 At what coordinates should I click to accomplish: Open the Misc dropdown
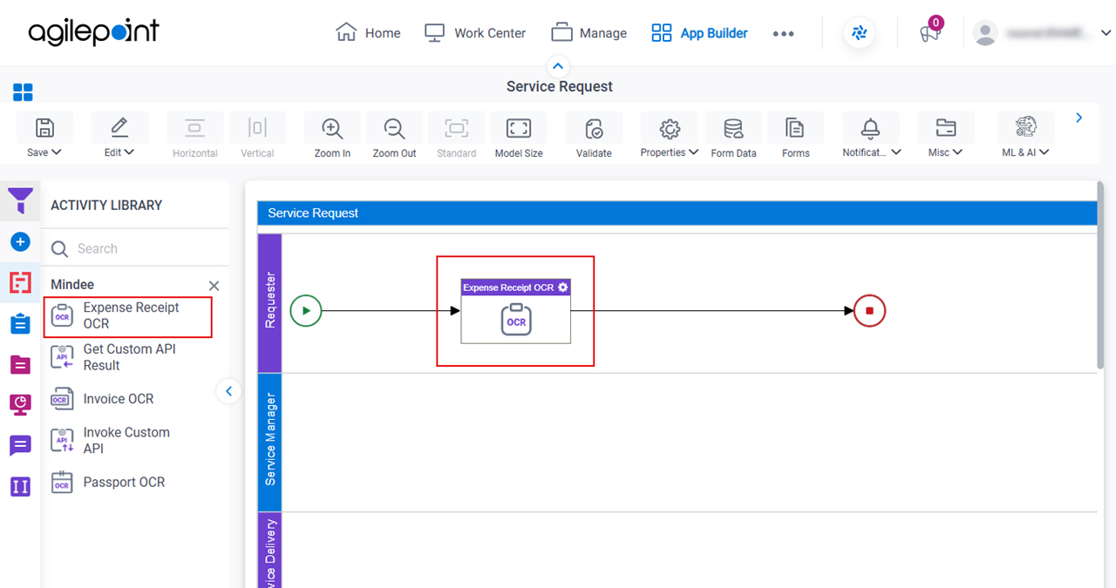pos(945,136)
